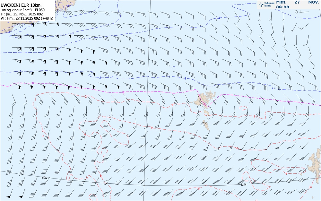Click the blue '-6' isotherm label

click(x=72, y=33)
